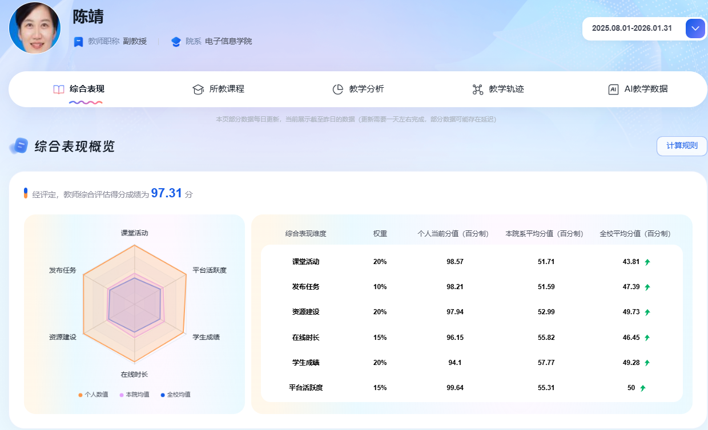Click the 97.31 overall score value

166,194
